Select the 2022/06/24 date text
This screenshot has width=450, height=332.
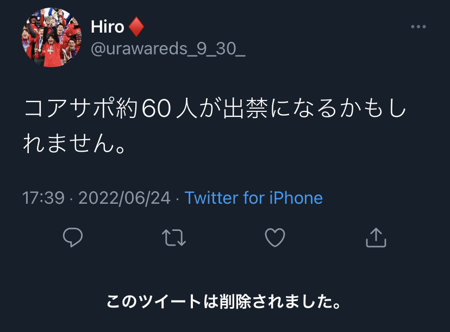click(x=124, y=198)
